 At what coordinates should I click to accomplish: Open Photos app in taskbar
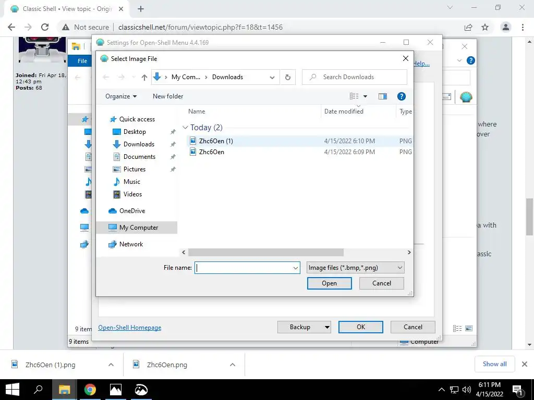(x=115, y=390)
